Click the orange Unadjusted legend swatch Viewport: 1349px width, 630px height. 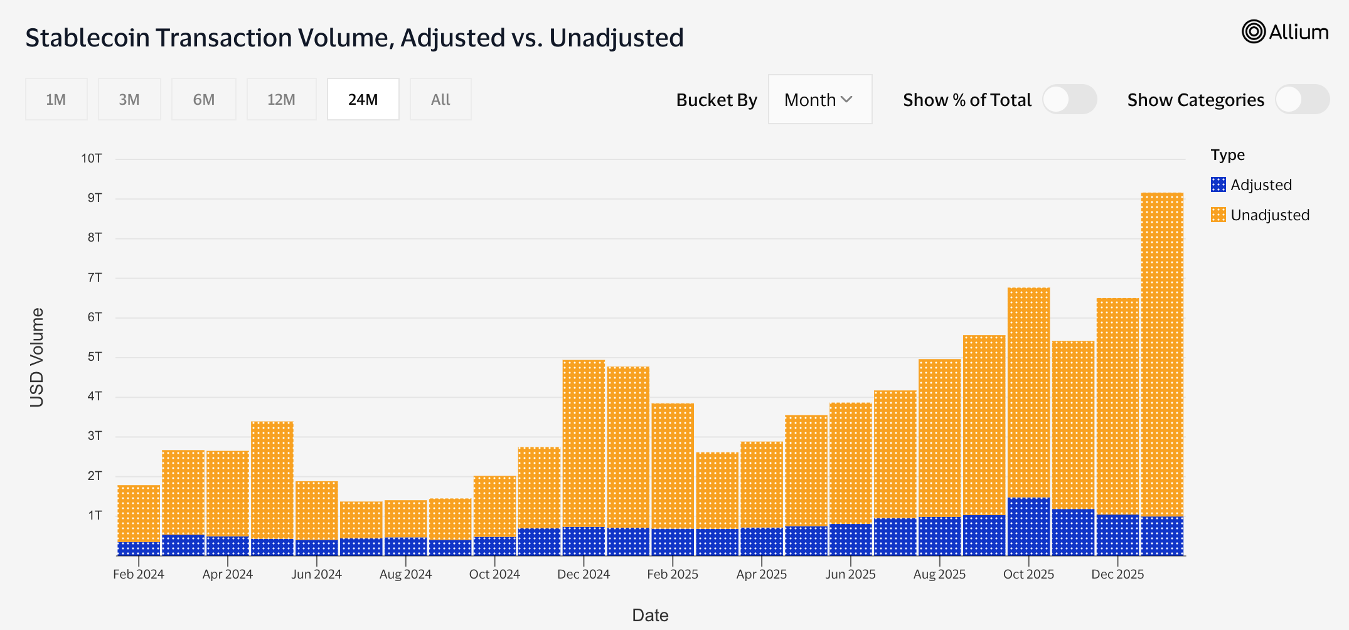(1218, 215)
